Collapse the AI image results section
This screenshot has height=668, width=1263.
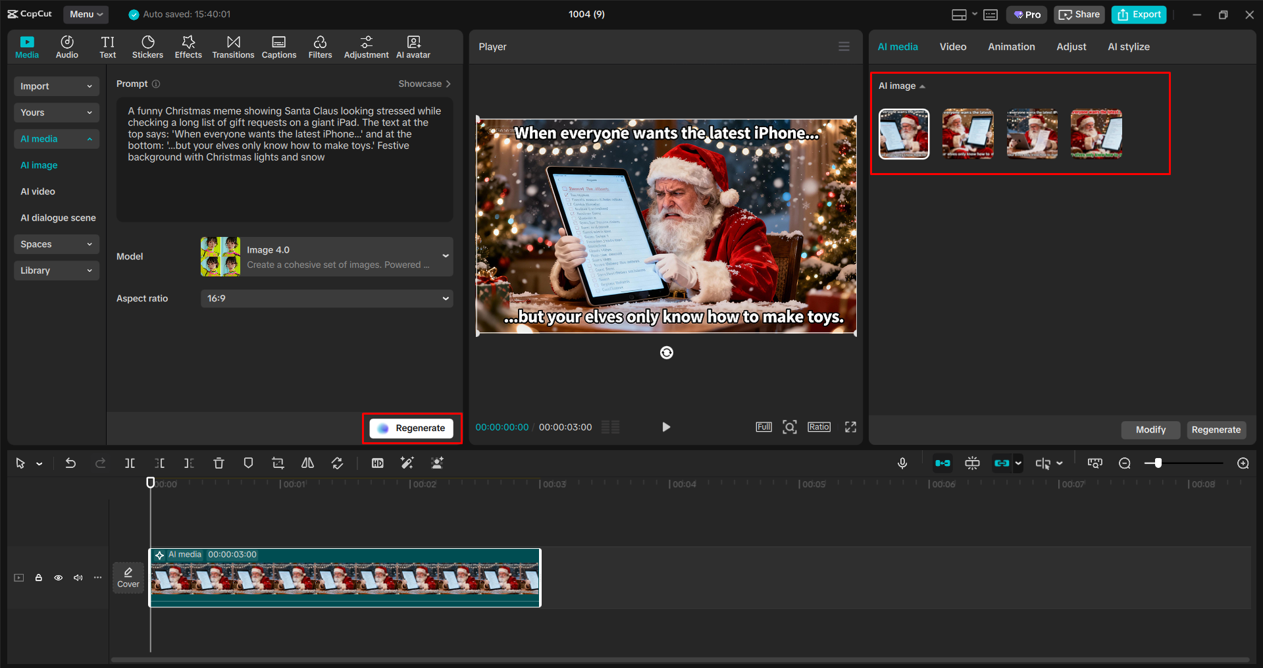click(x=923, y=86)
